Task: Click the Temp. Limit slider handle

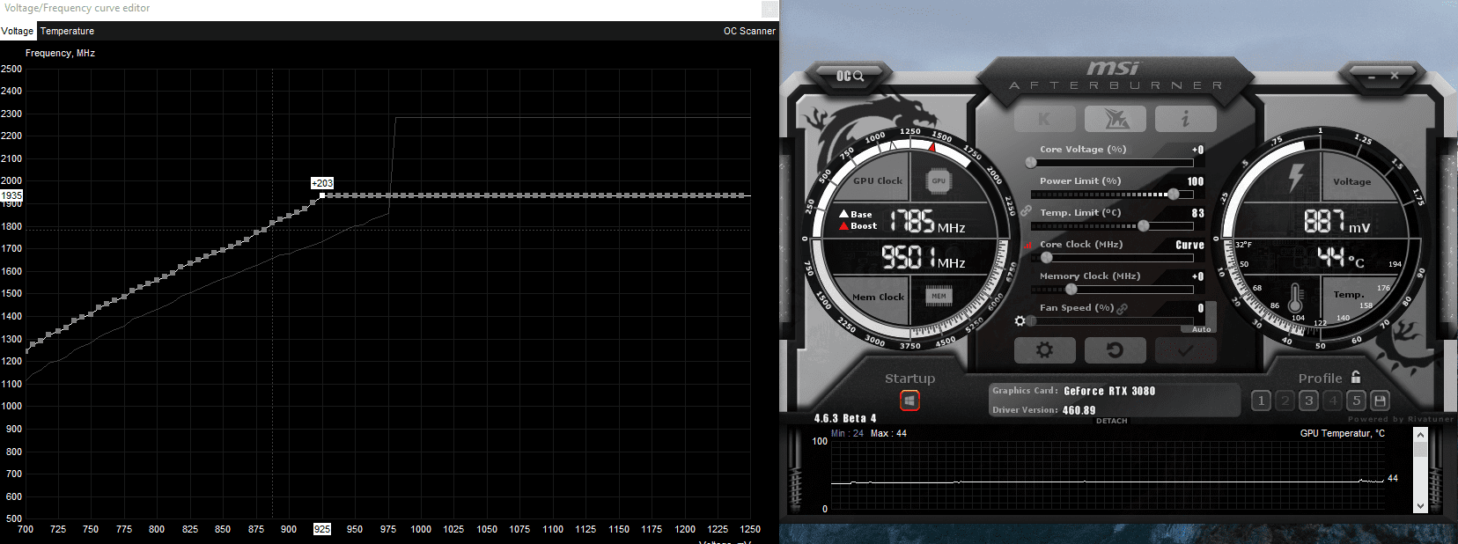Action: 1144,226
